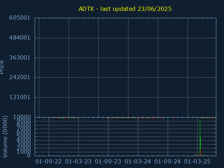Click the 605001 price axis label
This screenshot has height=168, width=224.
20,18
